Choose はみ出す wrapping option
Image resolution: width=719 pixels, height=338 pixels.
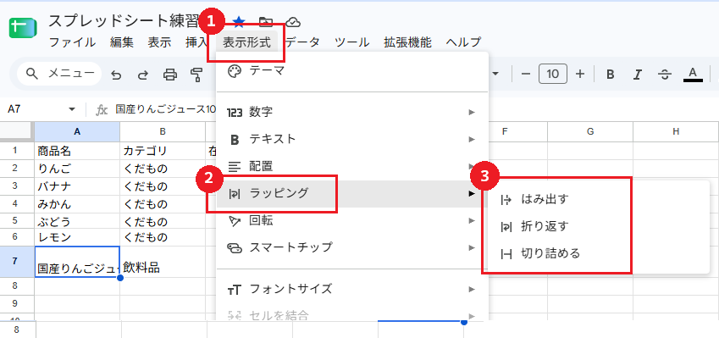pos(599,199)
